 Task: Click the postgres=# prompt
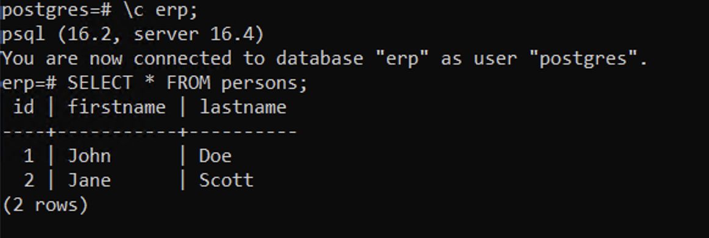pos(57,10)
